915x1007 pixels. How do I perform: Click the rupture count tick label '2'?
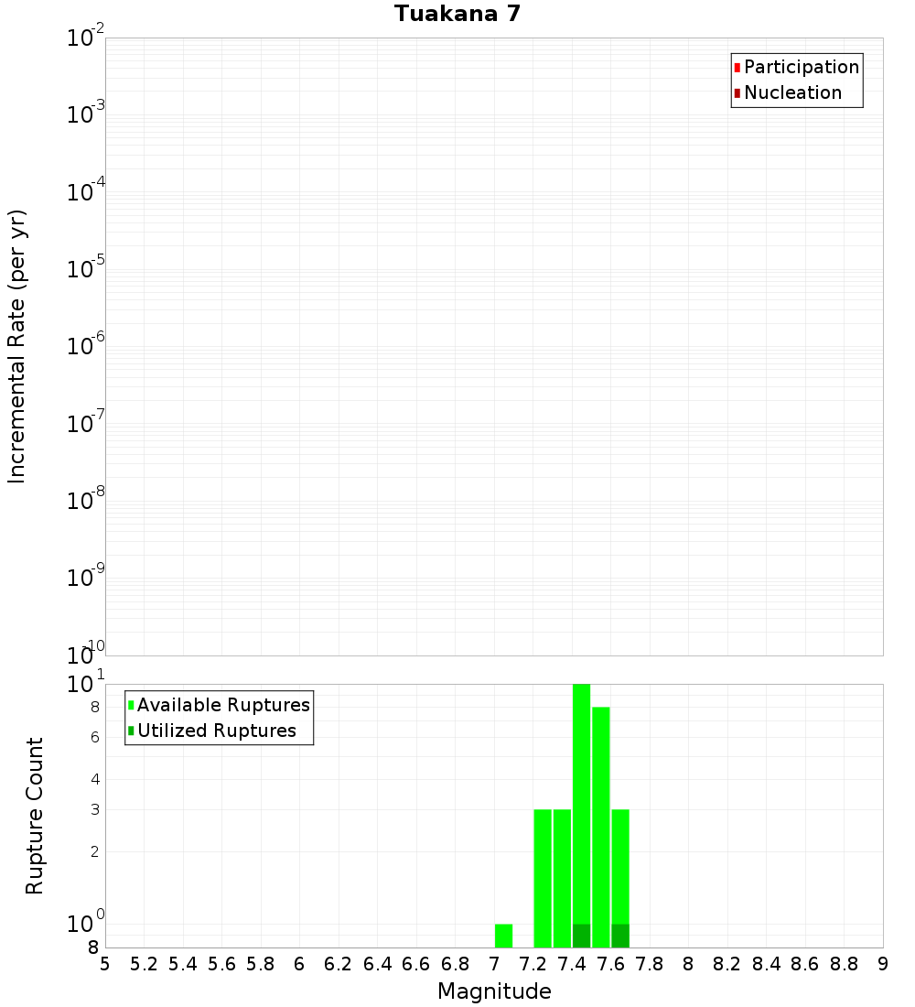(x=95, y=851)
